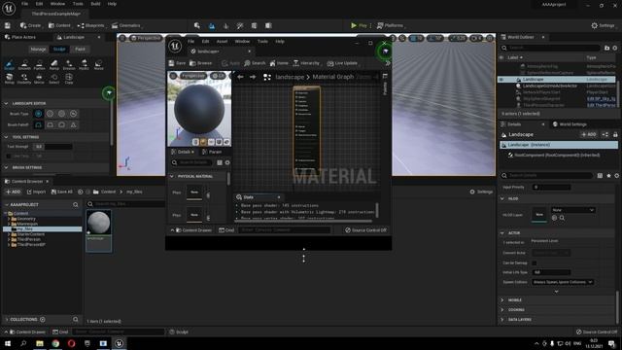Select the Visibility landscape tool
The height and width of the screenshot is (350, 622).
pos(24,79)
